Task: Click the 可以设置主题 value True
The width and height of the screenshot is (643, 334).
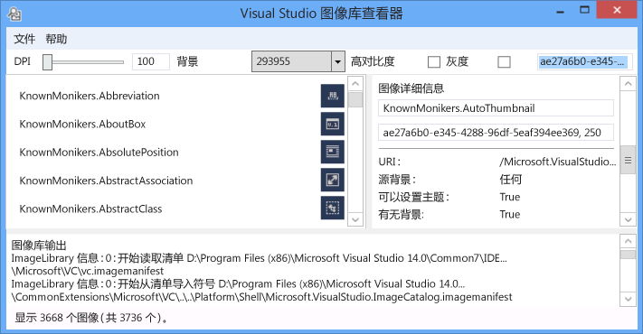Action: pos(510,197)
